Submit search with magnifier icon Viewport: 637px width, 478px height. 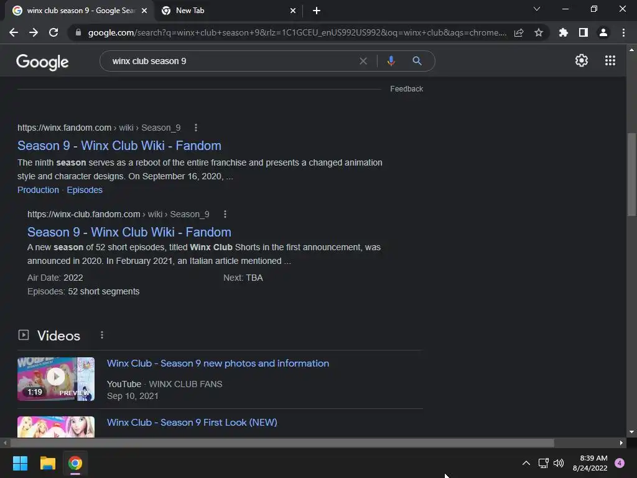(417, 61)
